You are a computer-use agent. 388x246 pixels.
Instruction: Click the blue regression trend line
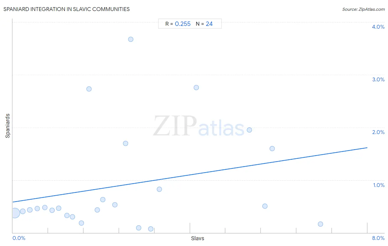[x=190, y=175]
